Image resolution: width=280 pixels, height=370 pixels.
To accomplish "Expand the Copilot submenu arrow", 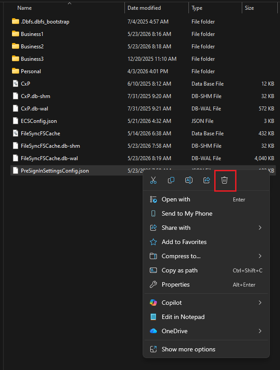I will pyautogui.click(x=260, y=303).
